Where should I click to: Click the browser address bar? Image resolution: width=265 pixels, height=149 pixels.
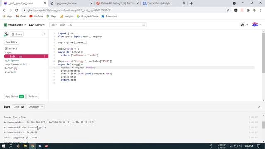tap(125, 10)
